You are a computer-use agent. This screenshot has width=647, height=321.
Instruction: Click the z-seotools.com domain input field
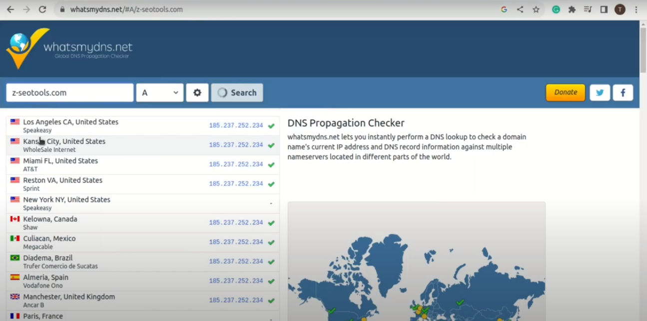[70, 93]
